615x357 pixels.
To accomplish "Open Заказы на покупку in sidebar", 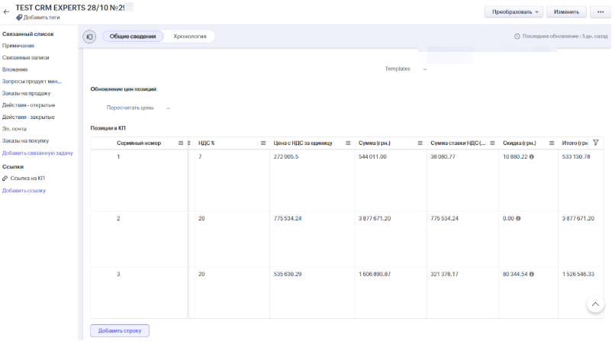I will 25,141.
